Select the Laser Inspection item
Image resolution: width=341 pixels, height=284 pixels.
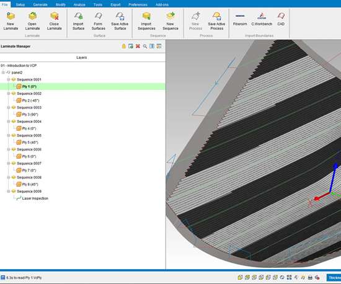coord(35,198)
